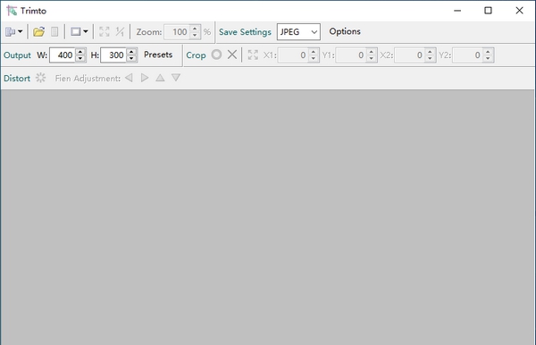Image resolution: width=536 pixels, height=345 pixels.
Task: Increase output height H with up arrow
Action: pyautogui.click(x=131, y=52)
